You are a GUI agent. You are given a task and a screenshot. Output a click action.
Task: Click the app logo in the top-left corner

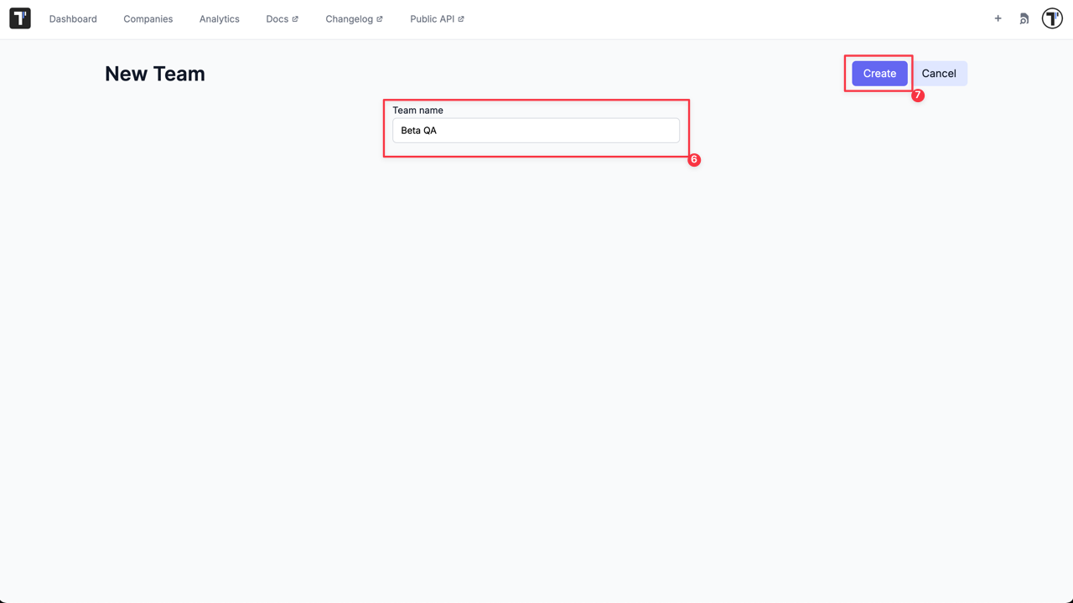(x=19, y=18)
